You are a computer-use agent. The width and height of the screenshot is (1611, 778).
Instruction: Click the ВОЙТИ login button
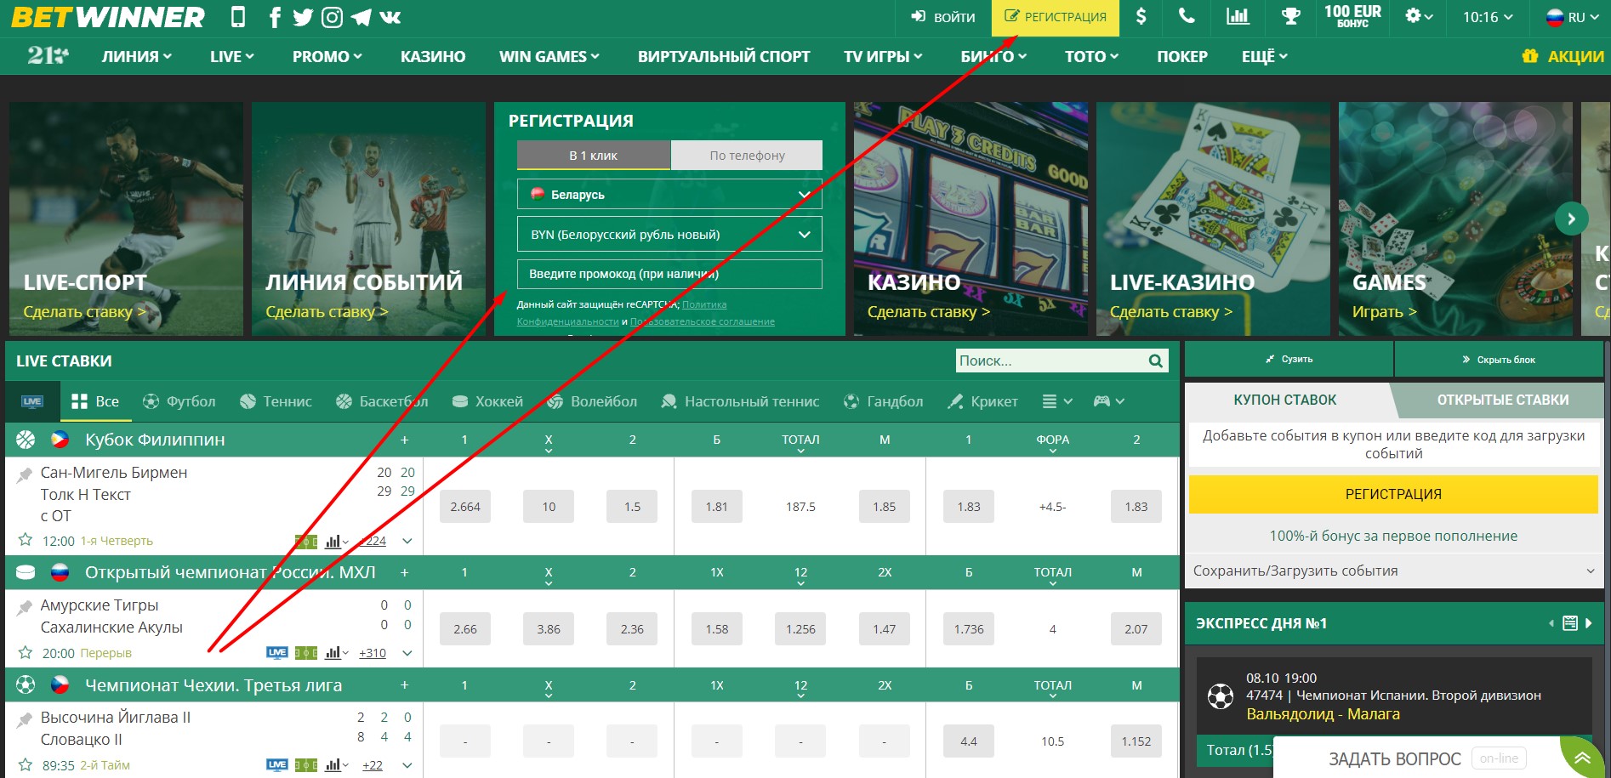tap(942, 17)
